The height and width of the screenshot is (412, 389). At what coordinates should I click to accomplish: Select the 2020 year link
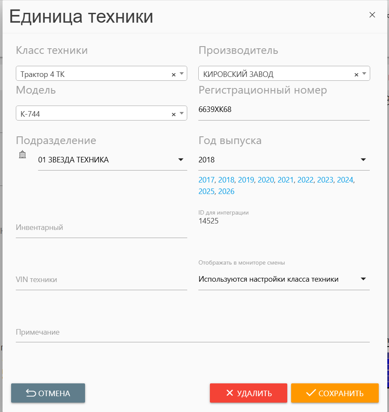click(x=265, y=180)
